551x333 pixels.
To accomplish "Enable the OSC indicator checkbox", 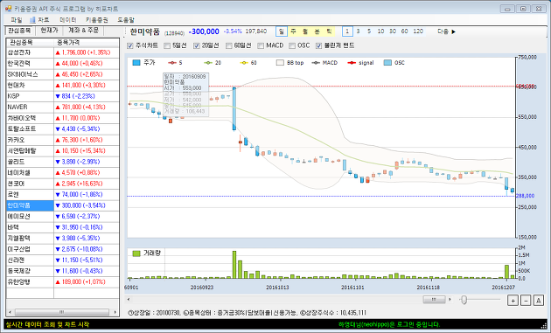I will [291, 45].
